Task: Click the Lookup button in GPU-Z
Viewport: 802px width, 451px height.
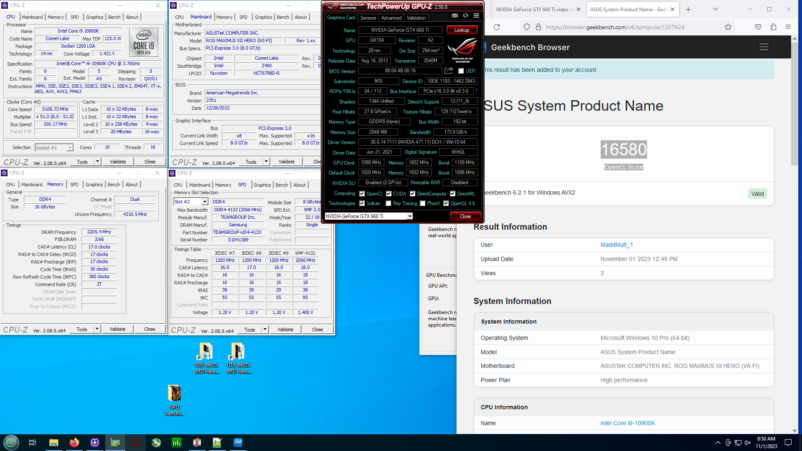Action: (462, 30)
